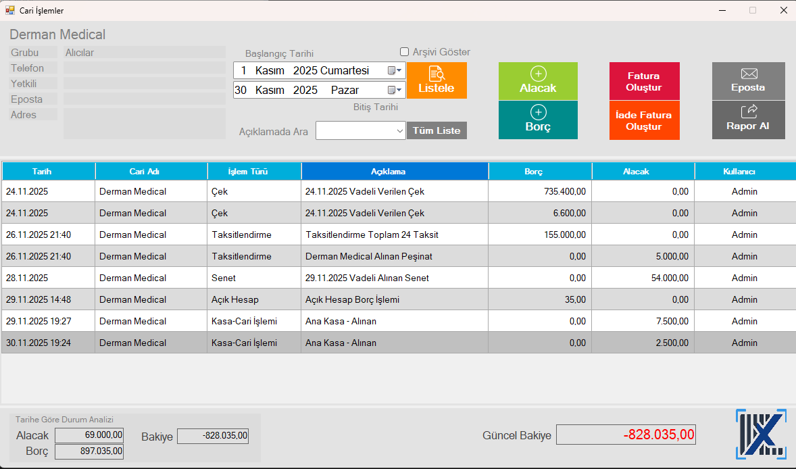Click the Rapor Al export button
This screenshot has width=796, height=469.
point(748,120)
